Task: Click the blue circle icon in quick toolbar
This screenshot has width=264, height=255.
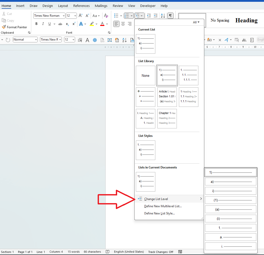Action: click(95, 40)
